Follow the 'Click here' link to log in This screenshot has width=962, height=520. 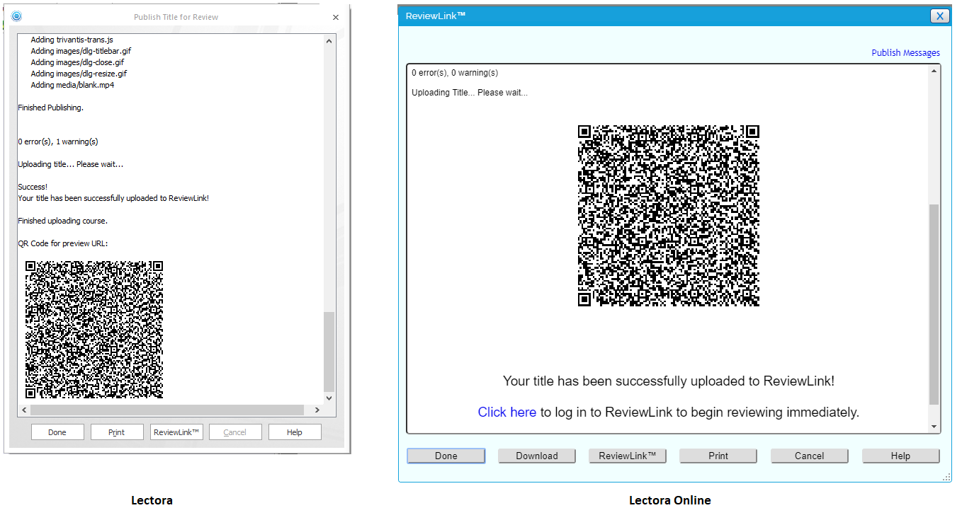pos(507,412)
